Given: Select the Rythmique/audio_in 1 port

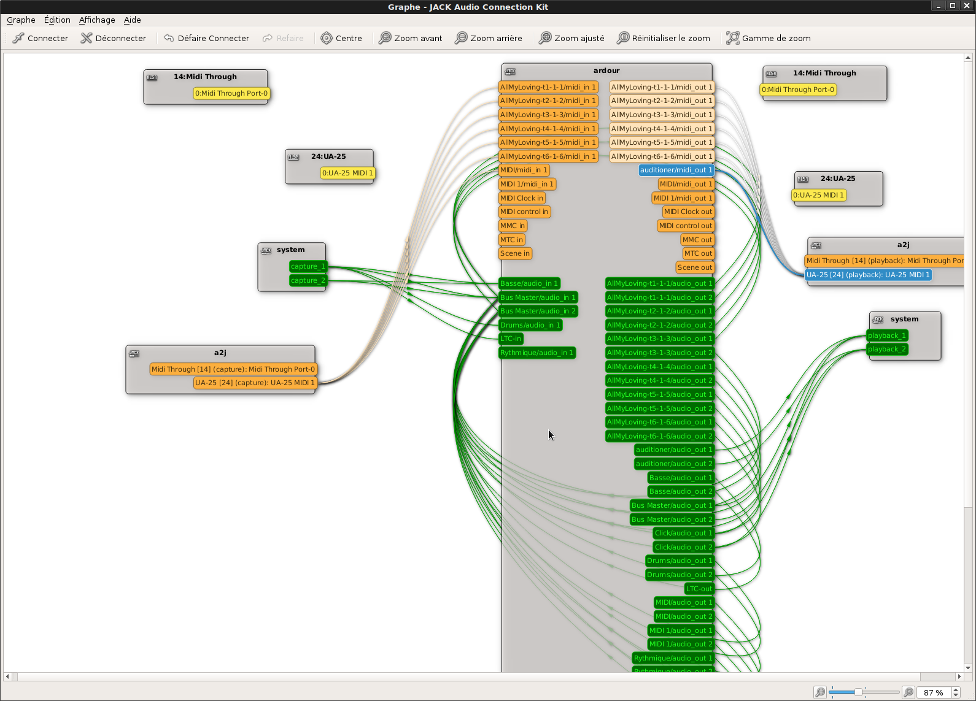Looking at the screenshot, I should click(537, 353).
